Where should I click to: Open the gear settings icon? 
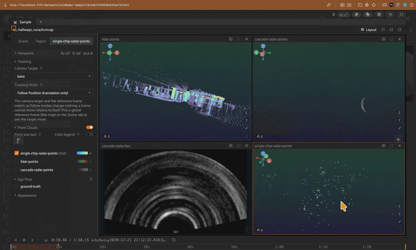coord(379,15)
